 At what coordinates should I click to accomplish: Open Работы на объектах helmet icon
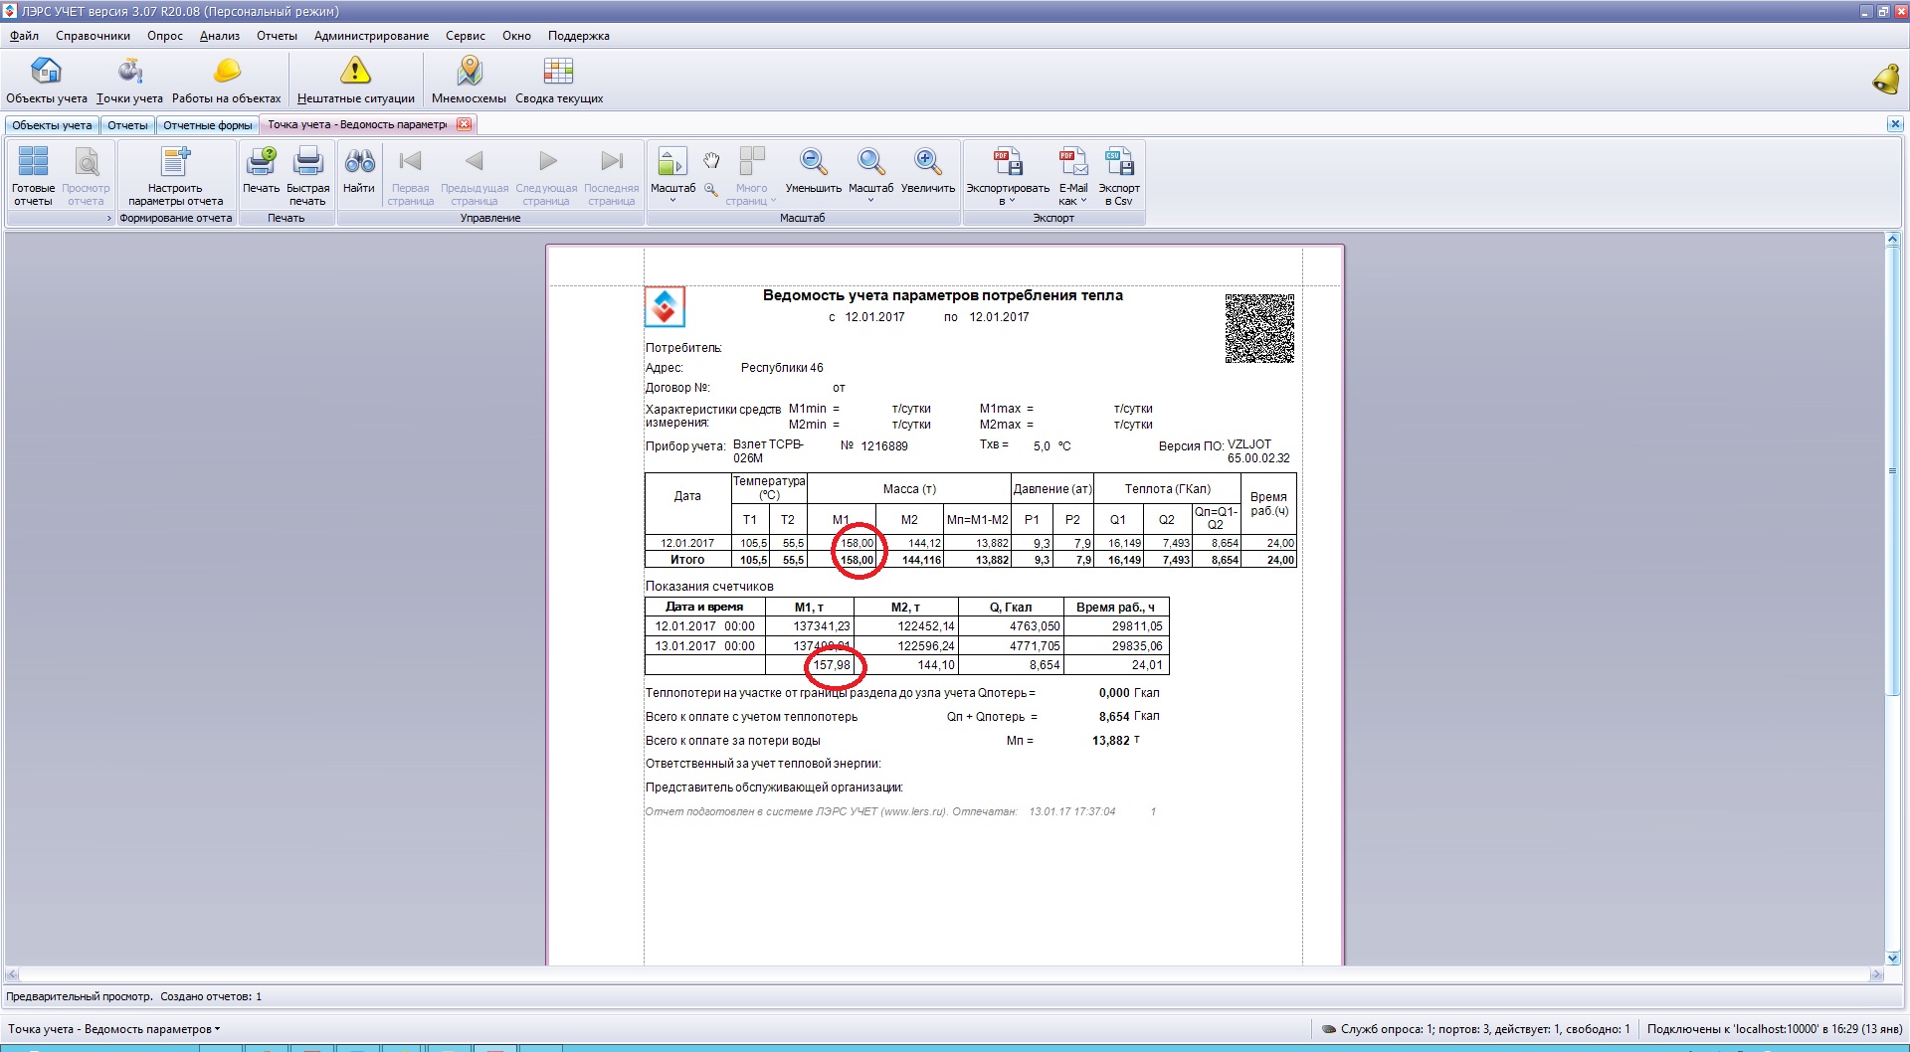pos(227,72)
